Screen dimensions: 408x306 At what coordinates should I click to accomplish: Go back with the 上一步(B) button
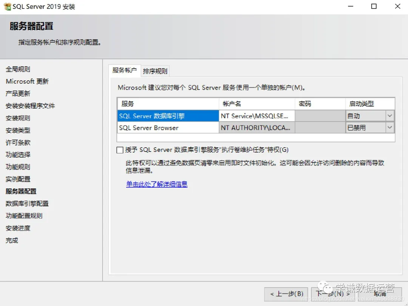pyautogui.click(x=286, y=294)
